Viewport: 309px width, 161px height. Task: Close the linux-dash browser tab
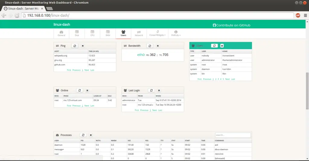(x=42, y=8)
